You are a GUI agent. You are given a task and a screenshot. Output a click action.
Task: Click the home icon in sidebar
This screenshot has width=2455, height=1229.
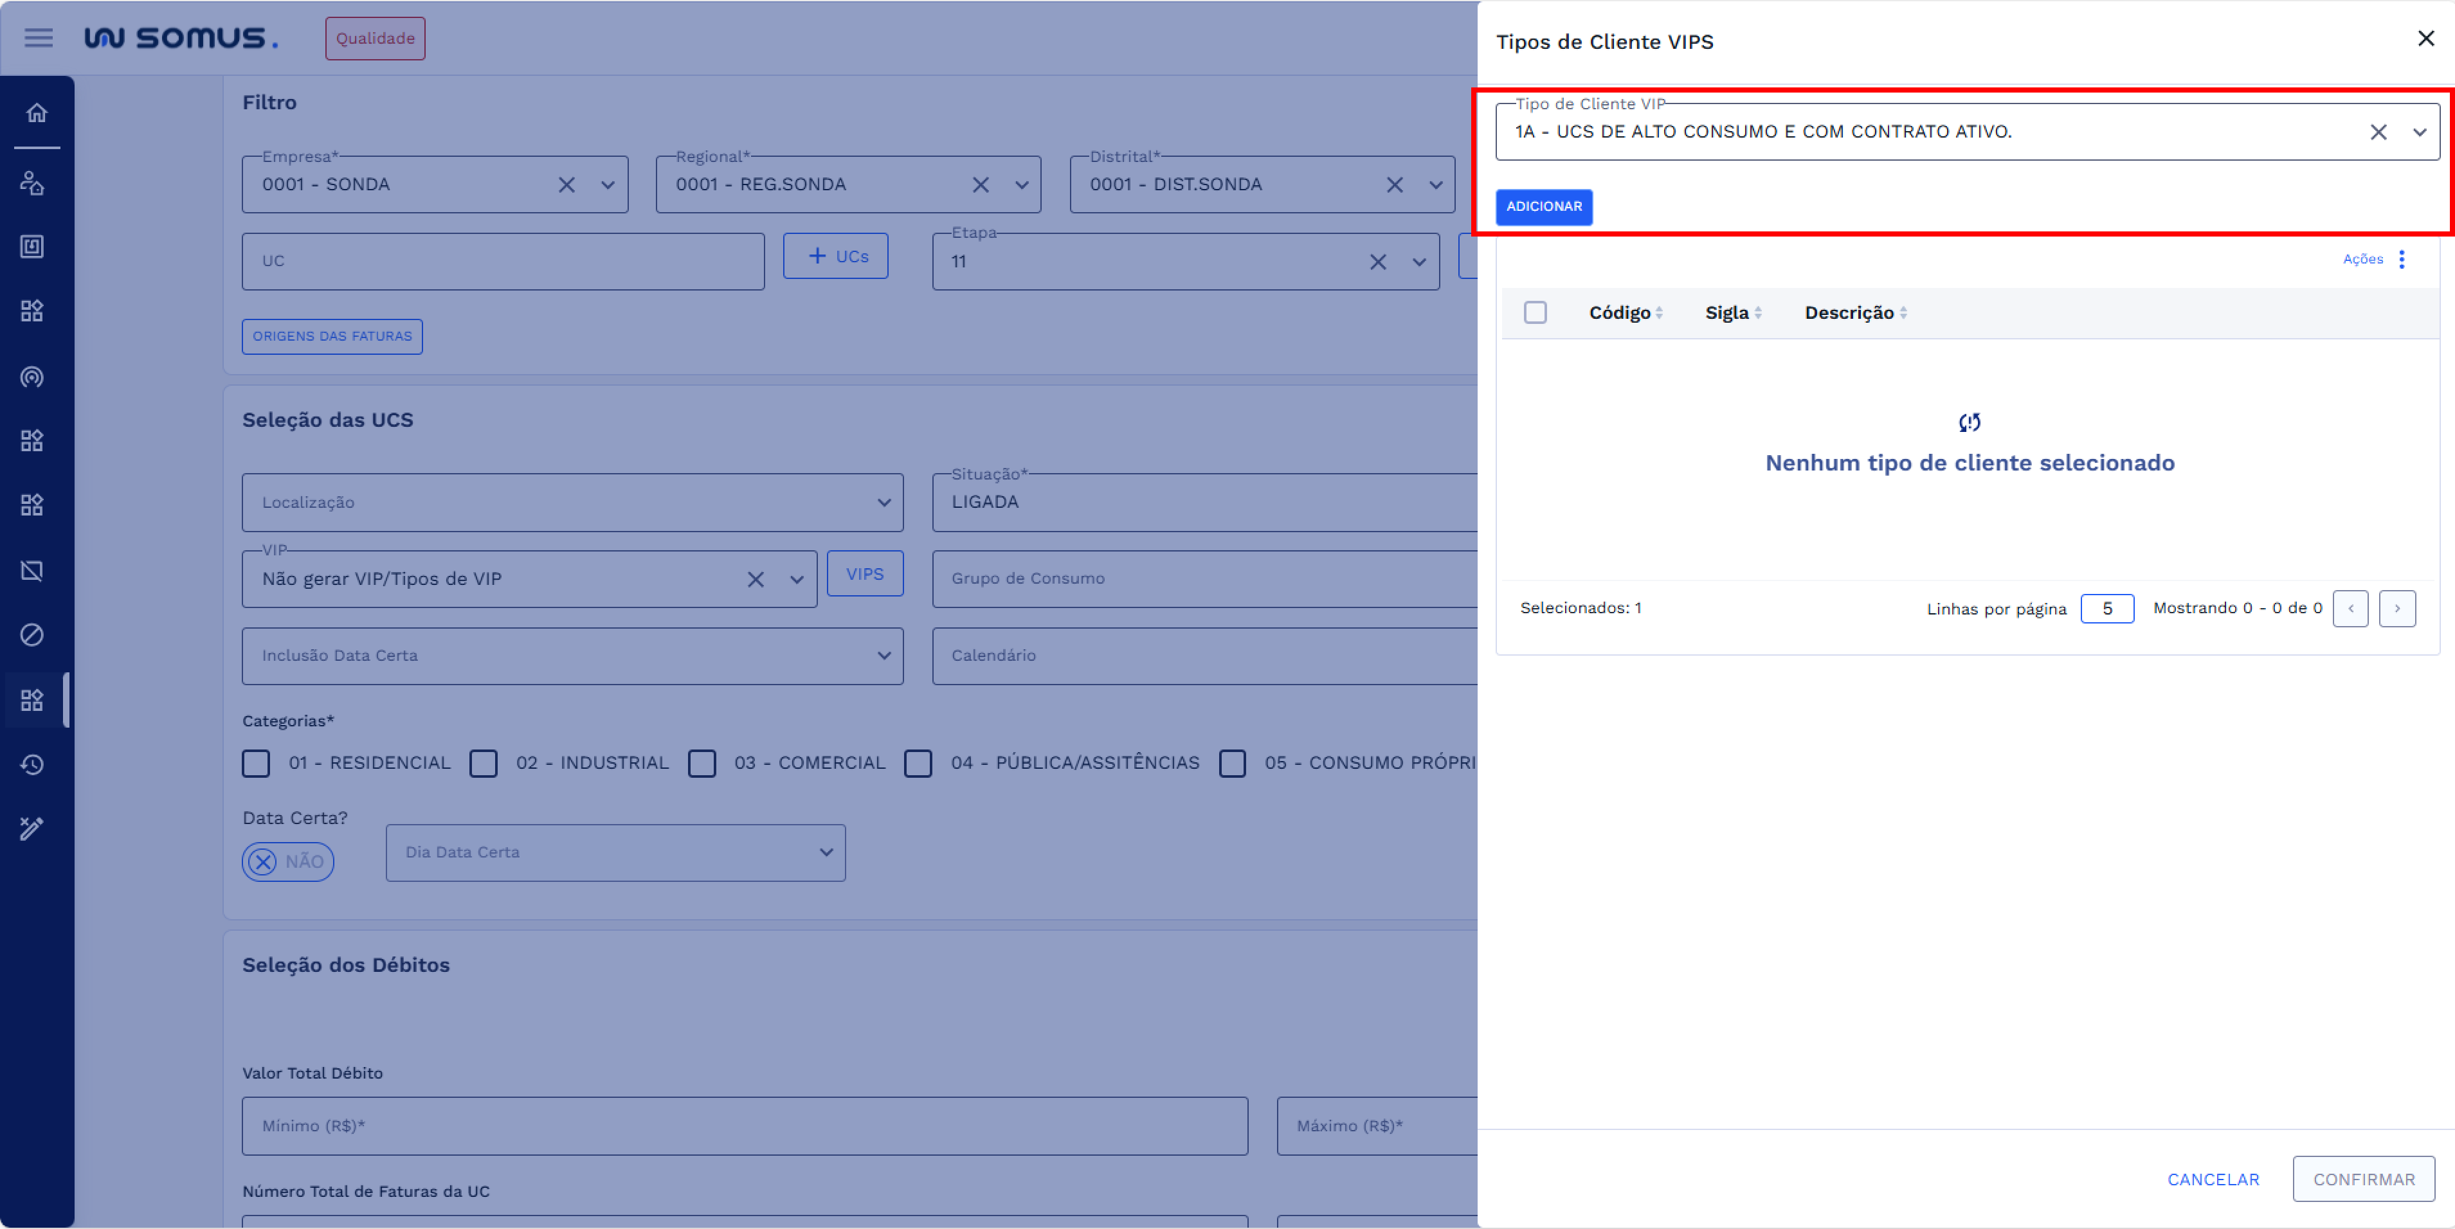36,113
